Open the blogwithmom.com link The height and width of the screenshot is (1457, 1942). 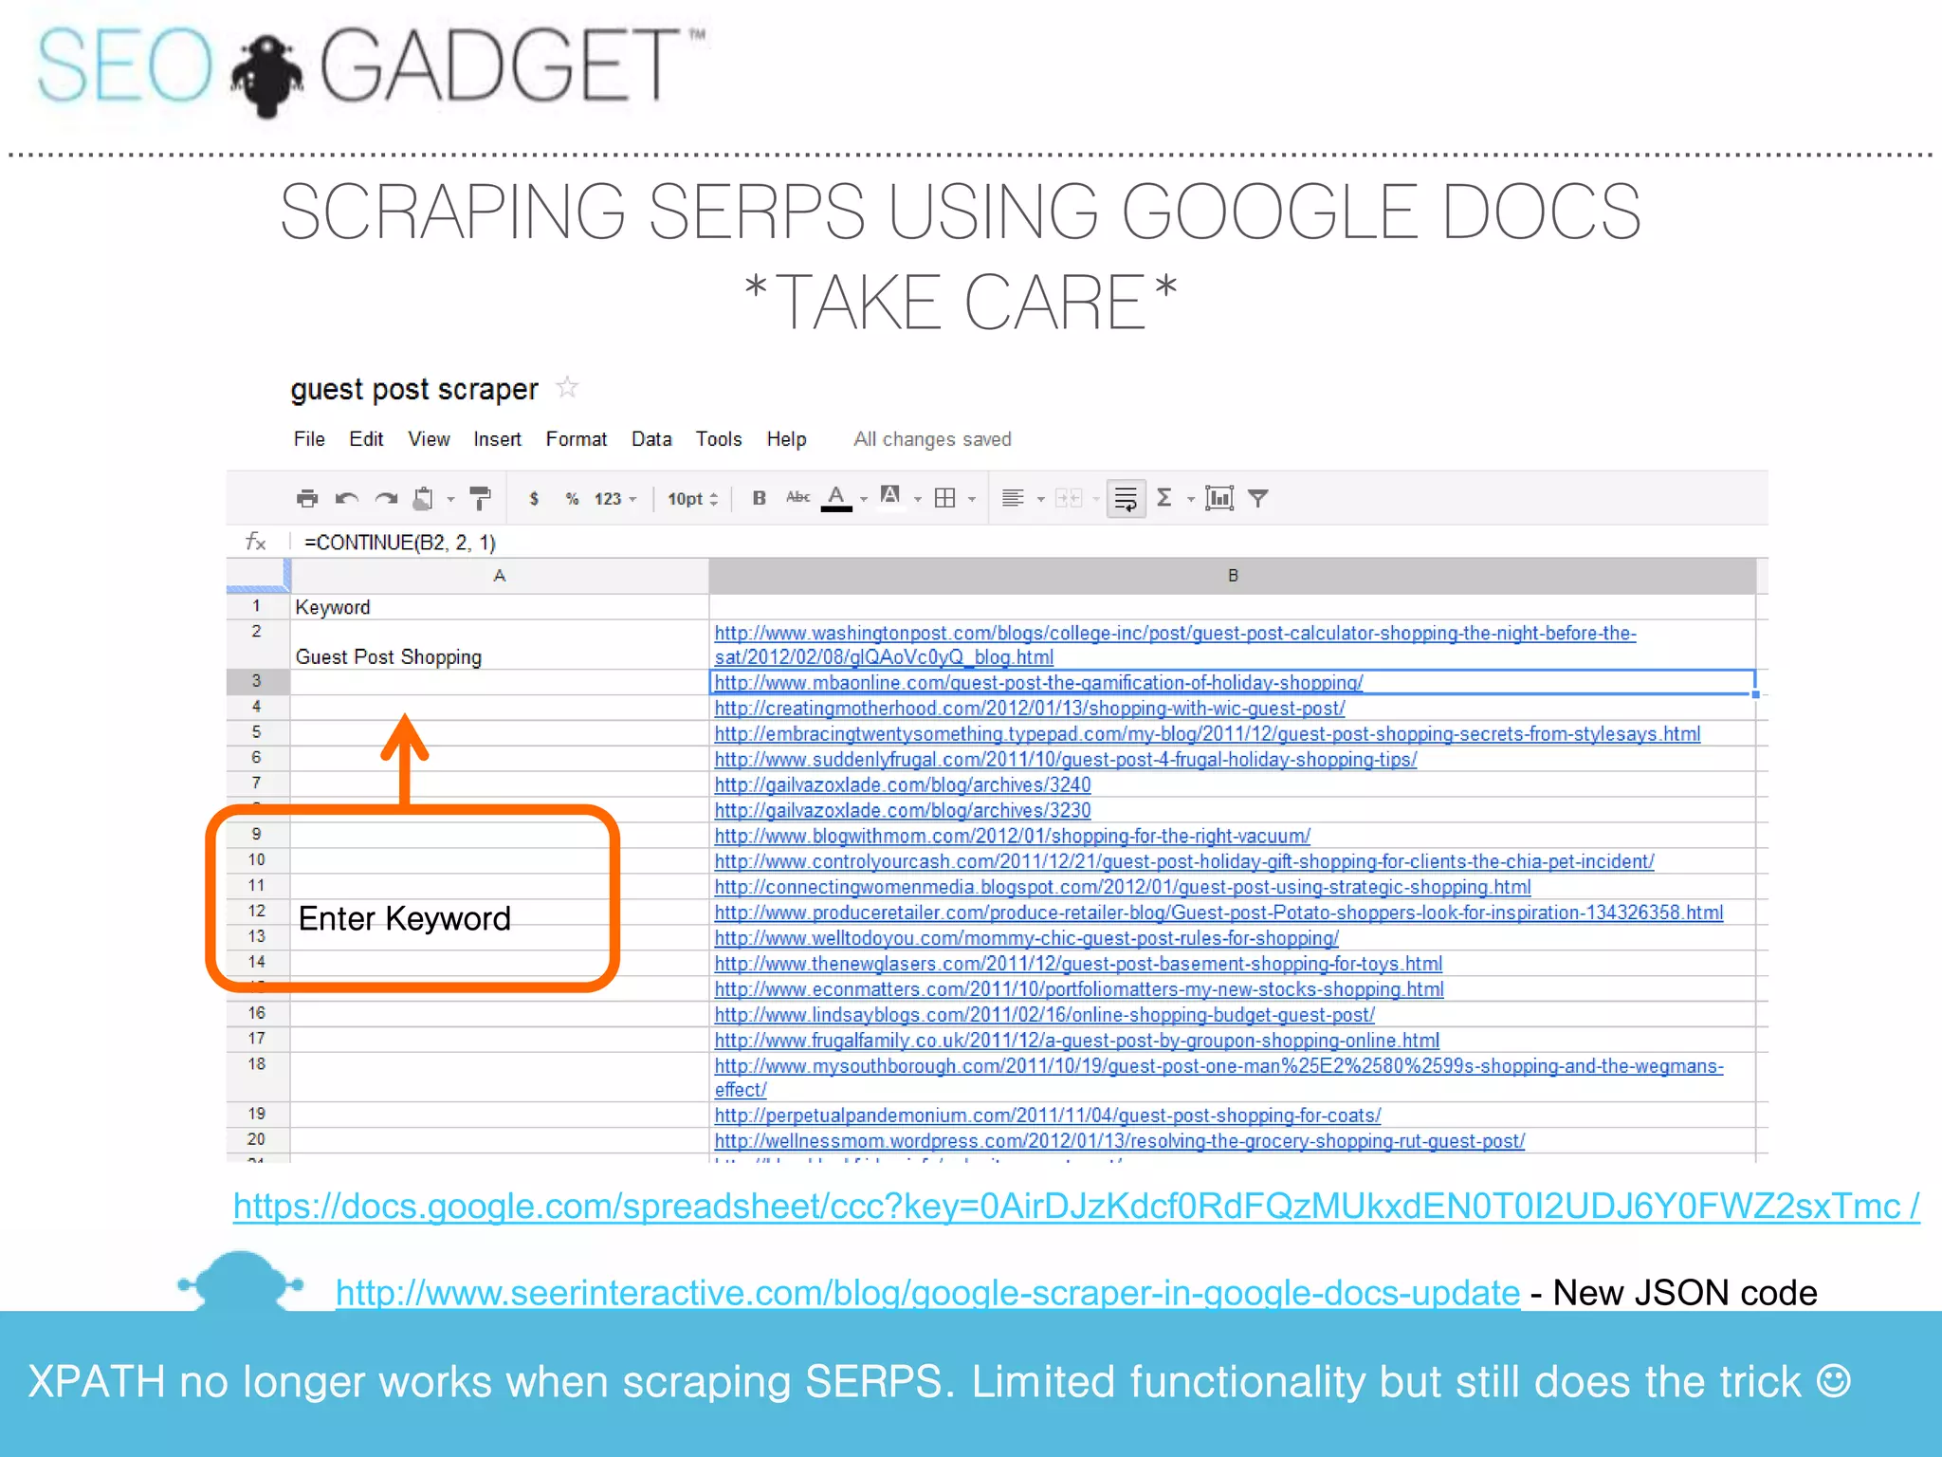pos(1012,837)
